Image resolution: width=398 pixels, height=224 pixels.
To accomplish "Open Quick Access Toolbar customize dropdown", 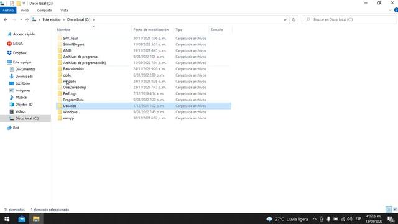I will [24, 4].
